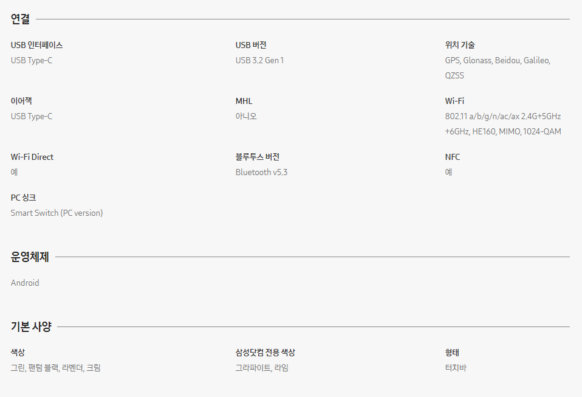Select the 위치 기술 label
This screenshot has width=582, height=397.
coord(459,45)
